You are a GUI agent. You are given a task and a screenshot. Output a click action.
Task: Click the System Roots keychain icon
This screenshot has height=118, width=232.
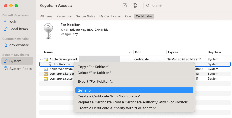[x=5, y=69]
